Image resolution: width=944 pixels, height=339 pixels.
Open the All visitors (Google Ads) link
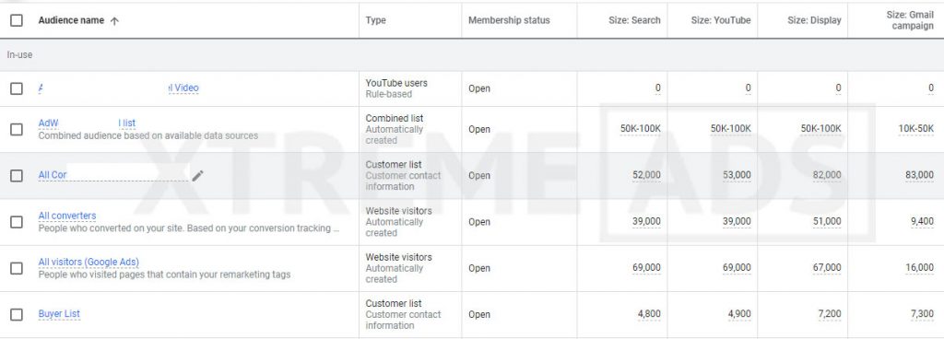(x=88, y=262)
